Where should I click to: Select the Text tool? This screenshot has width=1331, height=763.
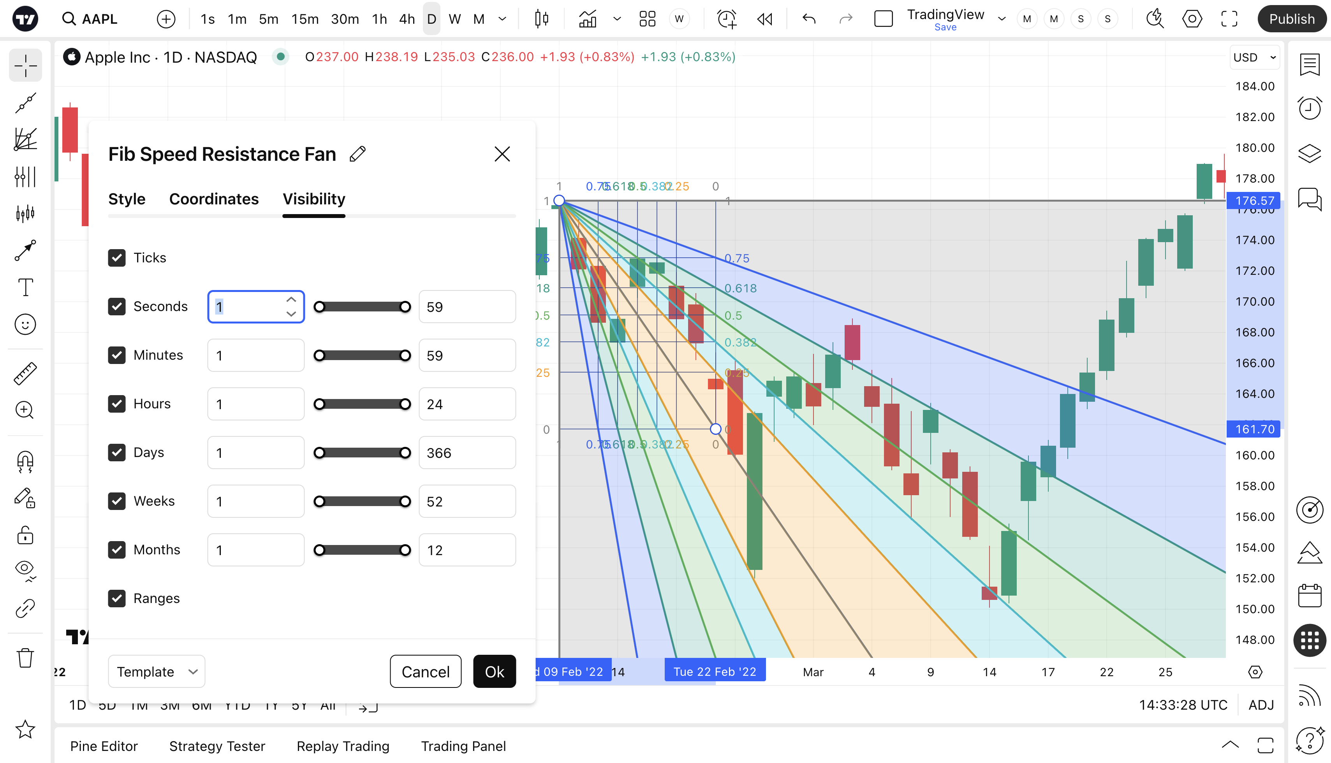25,287
